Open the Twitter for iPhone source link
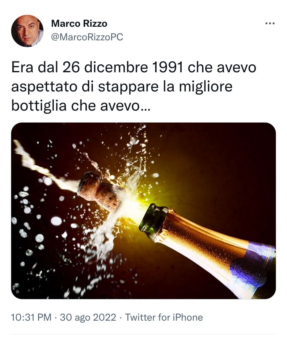This screenshot has height=337, width=287. pos(164,317)
